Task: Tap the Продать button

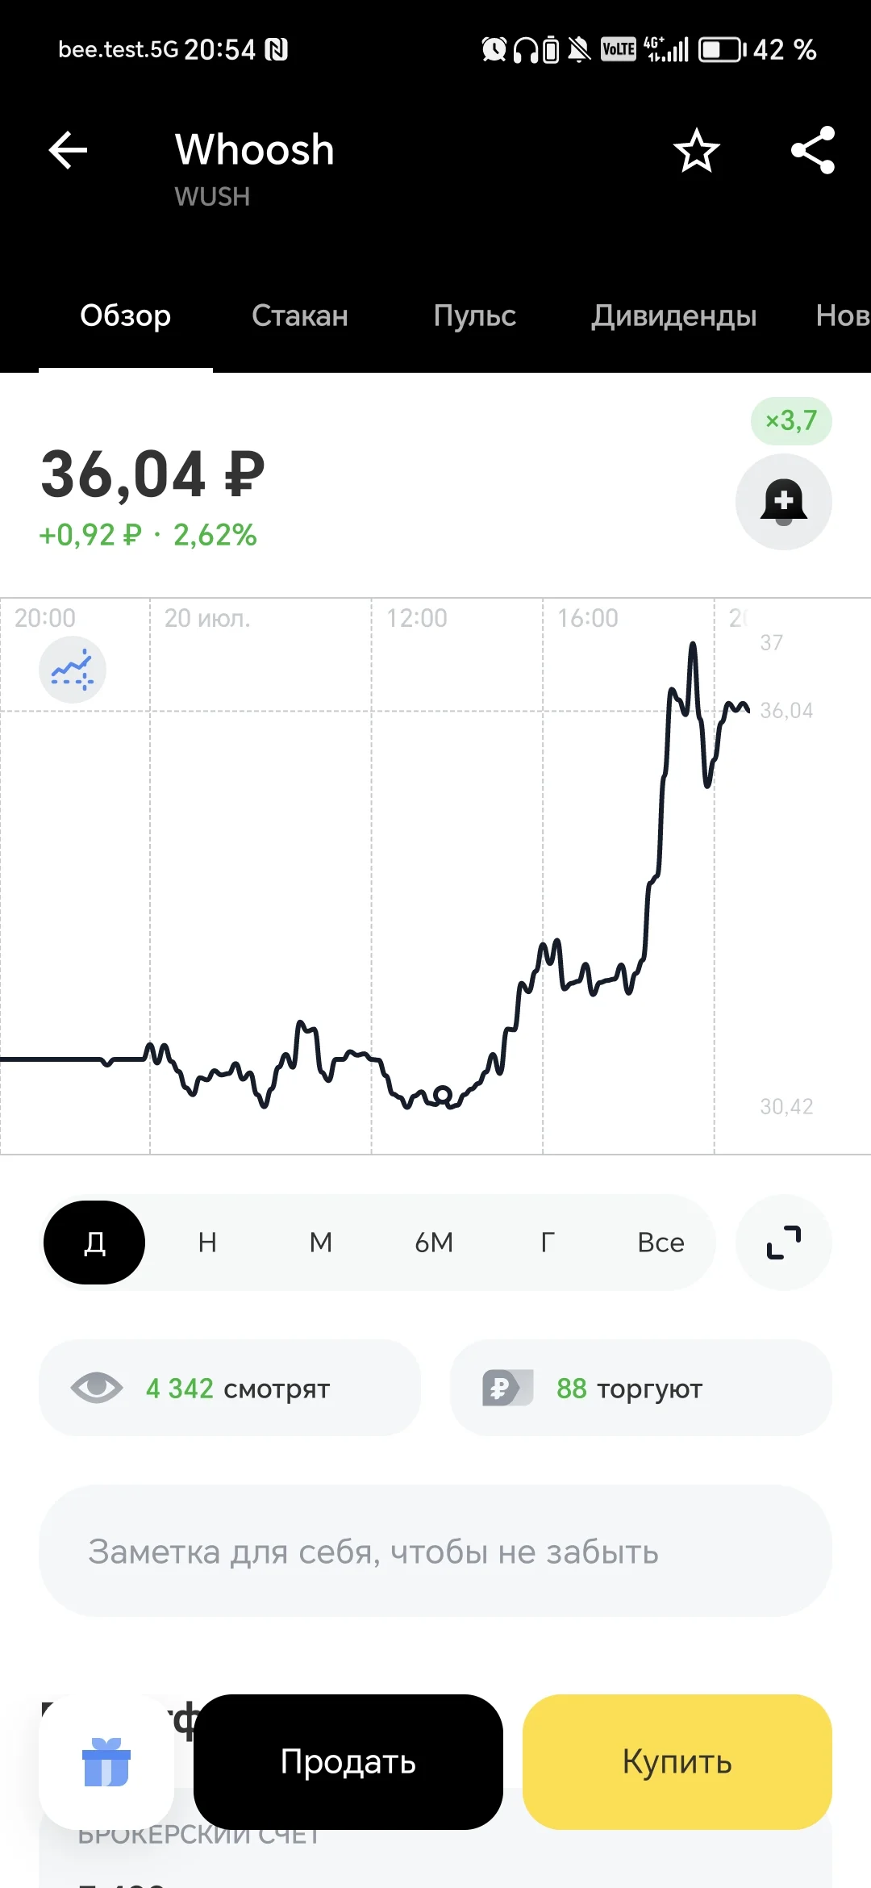Action: [348, 1761]
